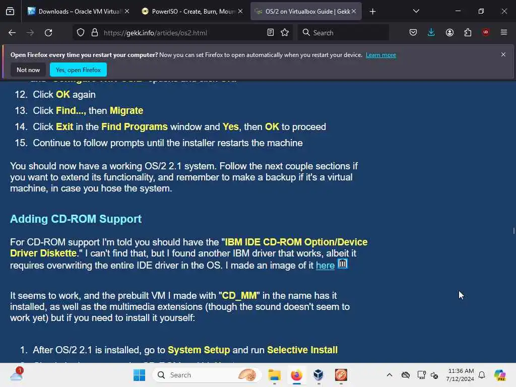This screenshot has width=516, height=387.
Task: Close the PowerISO tab
Action: click(x=240, y=11)
